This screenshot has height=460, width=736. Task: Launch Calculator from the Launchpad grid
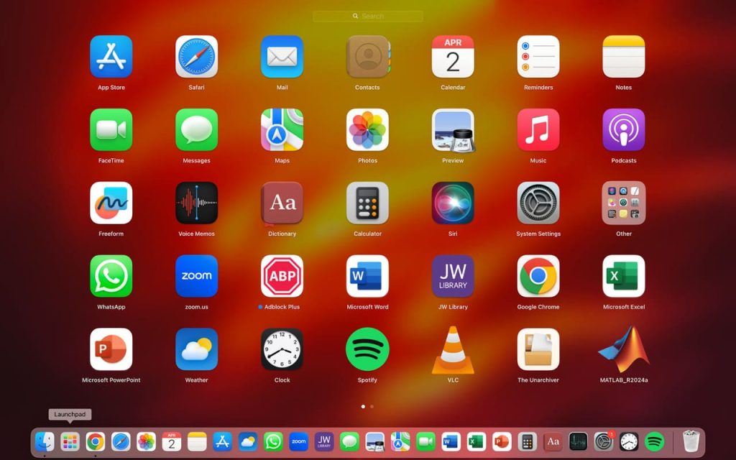tap(367, 203)
